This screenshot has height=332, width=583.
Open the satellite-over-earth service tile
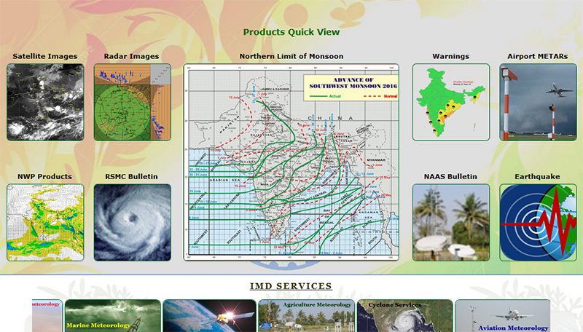(x=210, y=316)
